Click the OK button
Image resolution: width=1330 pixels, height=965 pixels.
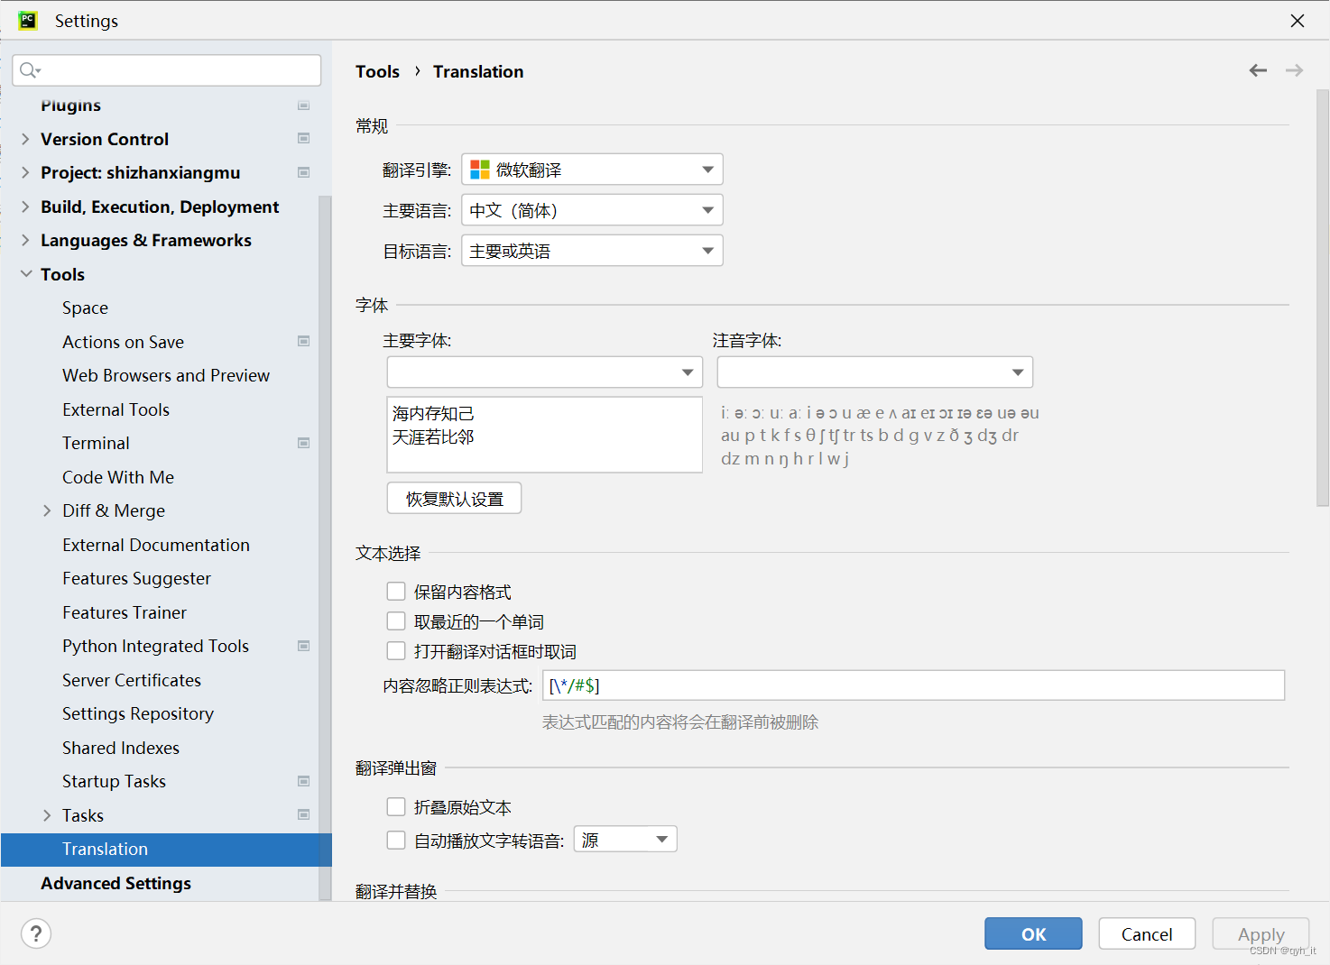pyautogui.click(x=1032, y=933)
